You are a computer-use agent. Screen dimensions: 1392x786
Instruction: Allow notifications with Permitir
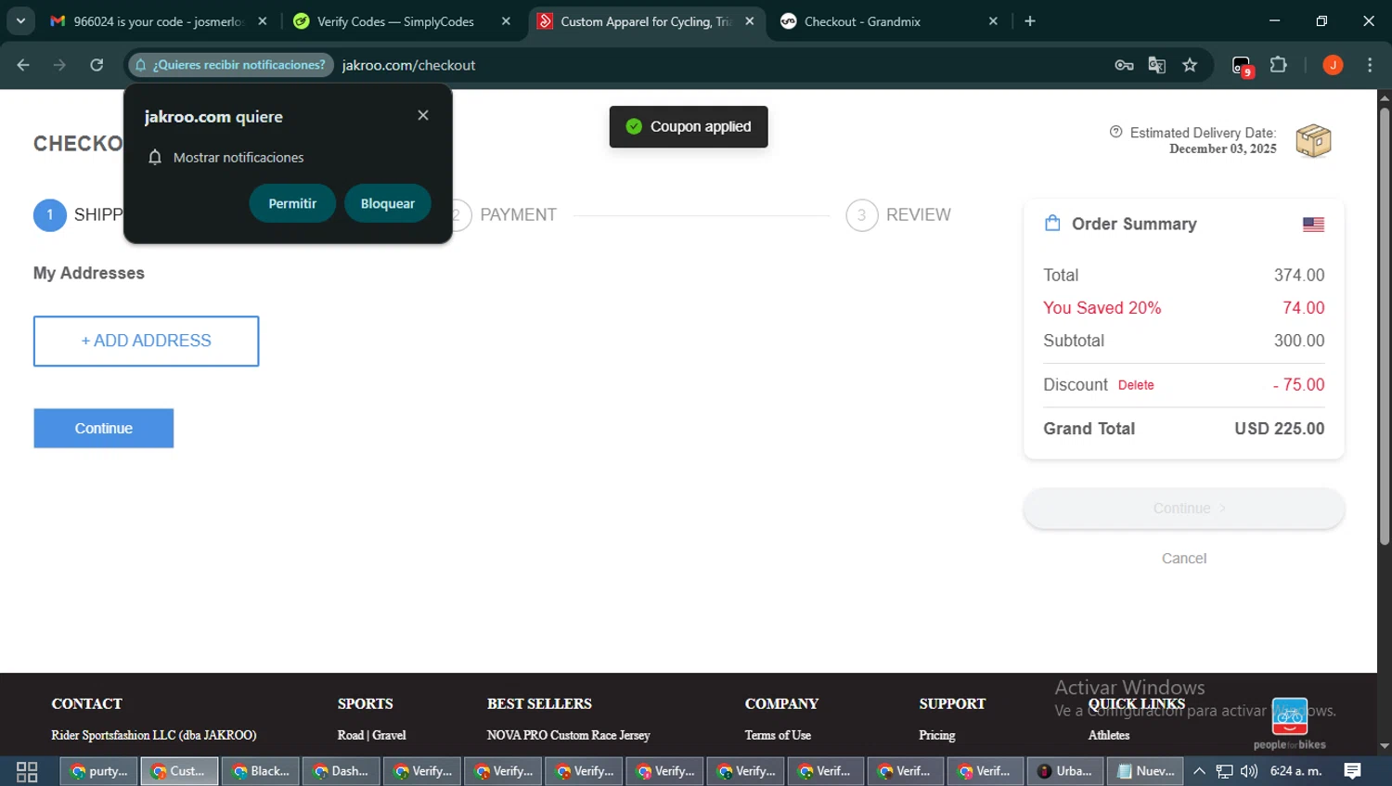point(292,203)
